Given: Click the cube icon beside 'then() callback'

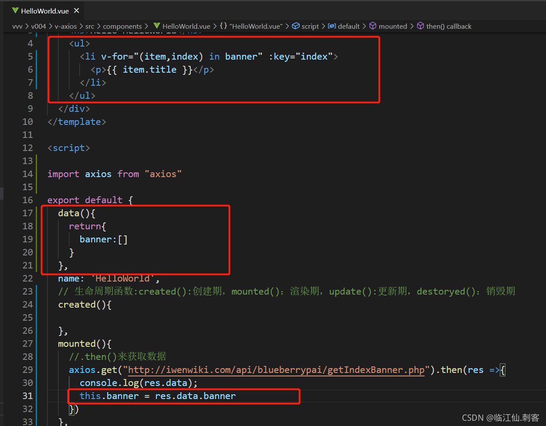Looking at the screenshot, I should click(421, 26).
